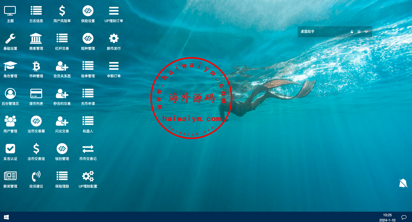Open 币种管理 Bitcoin icon
The image size is (412, 222).
click(36, 66)
